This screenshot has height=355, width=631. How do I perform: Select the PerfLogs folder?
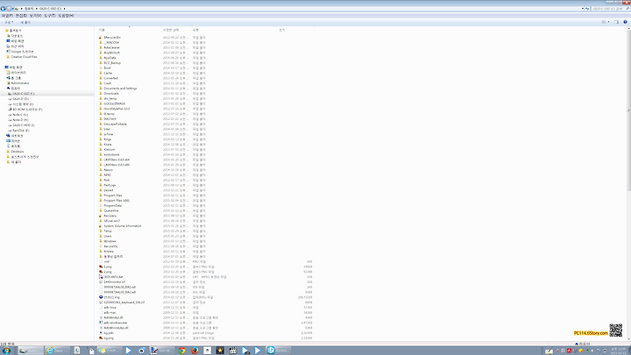pyautogui.click(x=110, y=185)
